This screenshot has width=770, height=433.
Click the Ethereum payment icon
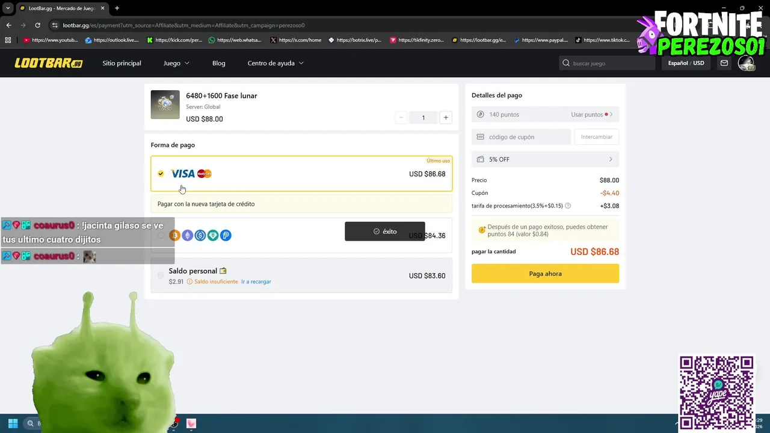point(187,236)
